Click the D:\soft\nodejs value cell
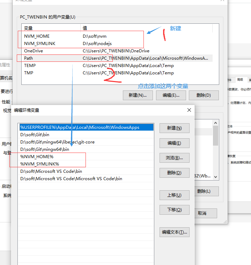This screenshot has width=251, height=265. [97, 43]
